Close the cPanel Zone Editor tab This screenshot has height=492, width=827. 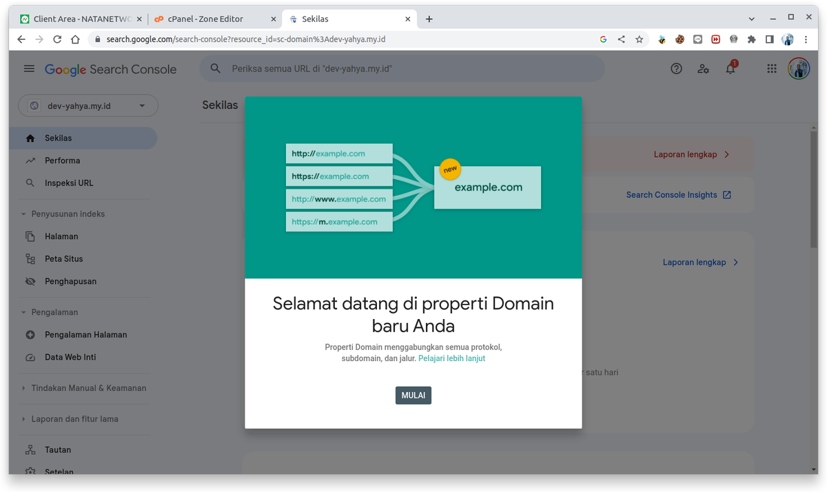274,19
